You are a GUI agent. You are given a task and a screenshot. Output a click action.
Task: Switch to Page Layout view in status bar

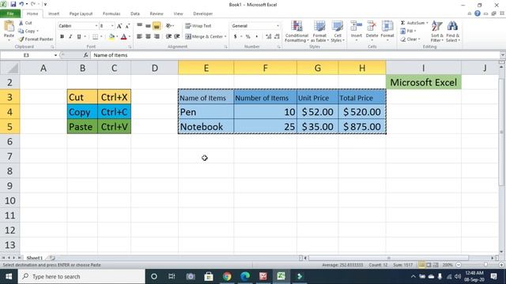(429, 265)
